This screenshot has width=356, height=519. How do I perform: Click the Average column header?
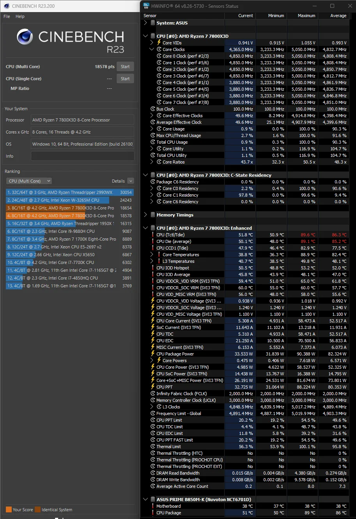[333, 16]
